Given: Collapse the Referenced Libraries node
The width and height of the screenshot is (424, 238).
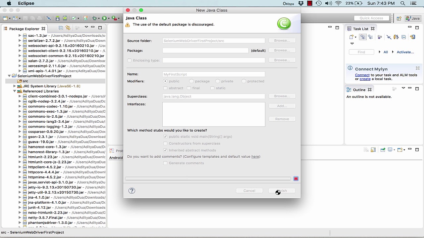Looking at the screenshot, I should tap(15, 91).
